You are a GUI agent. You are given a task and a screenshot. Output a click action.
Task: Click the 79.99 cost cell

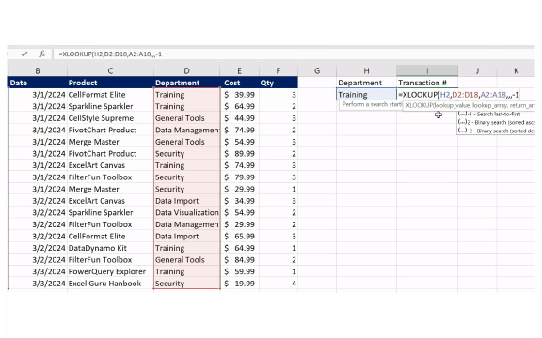[x=239, y=177]
